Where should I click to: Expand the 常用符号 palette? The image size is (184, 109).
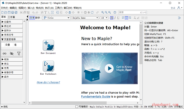[x=12, y=35]
